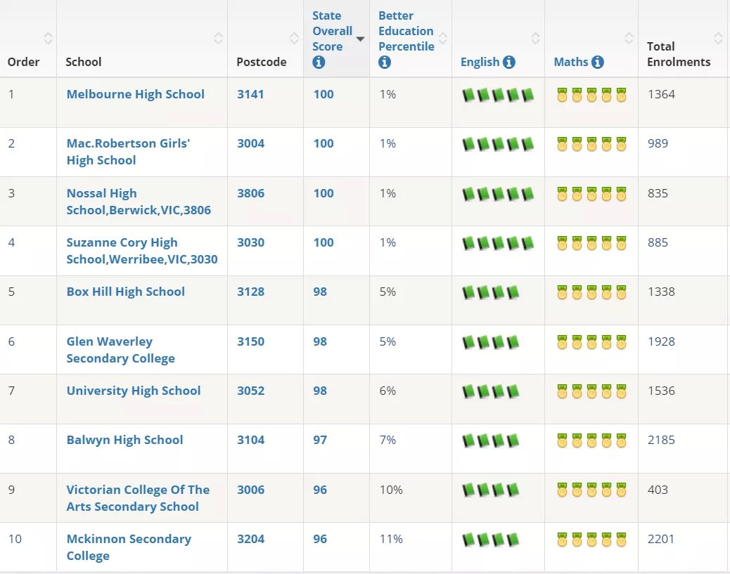Open Balwyn High School link
The width and height of the screenshot is (730, 574).
(x=124, y=440)
